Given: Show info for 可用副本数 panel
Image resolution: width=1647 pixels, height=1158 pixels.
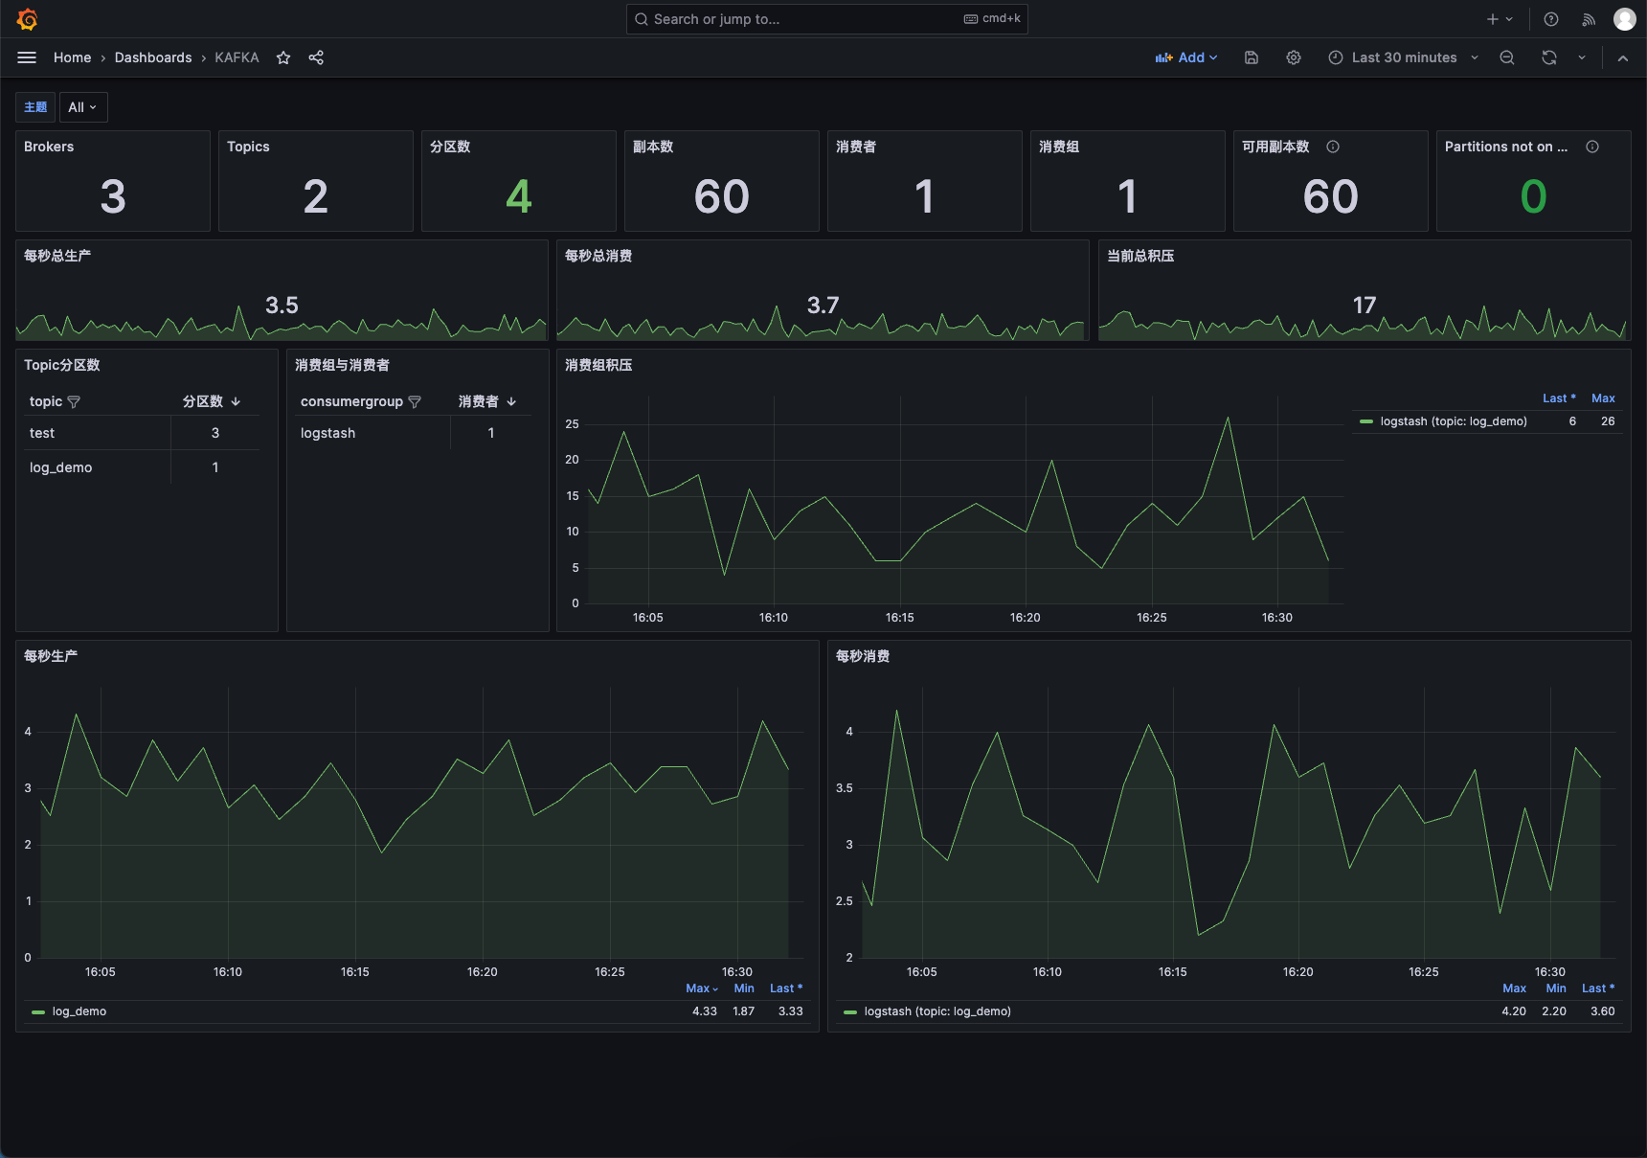Looking at the screenshot, I should point(1333,147).
